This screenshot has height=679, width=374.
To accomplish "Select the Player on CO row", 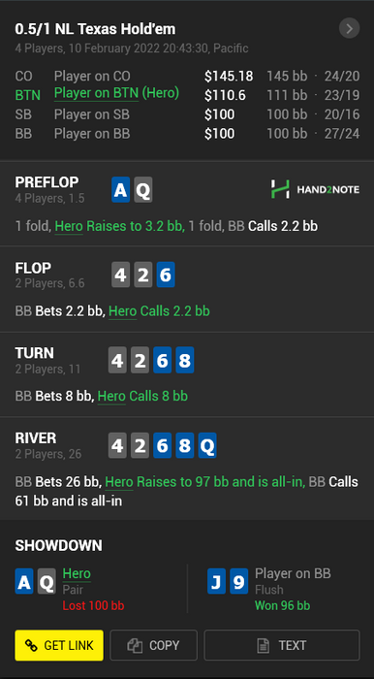I will click(x=187, y=77).
